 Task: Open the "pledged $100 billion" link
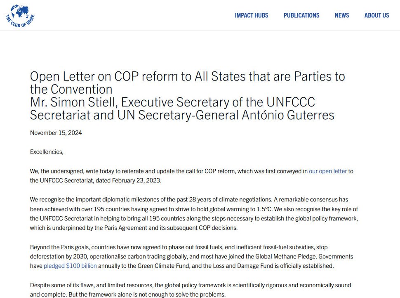point(70,266)
